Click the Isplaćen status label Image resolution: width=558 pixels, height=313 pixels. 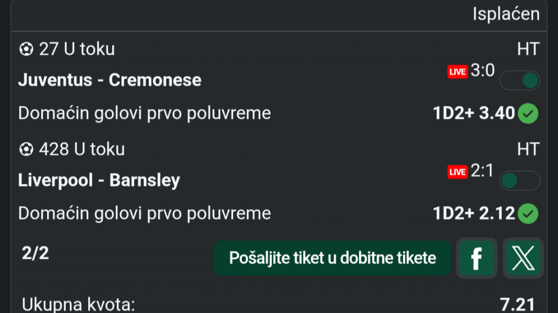(506, 14)
